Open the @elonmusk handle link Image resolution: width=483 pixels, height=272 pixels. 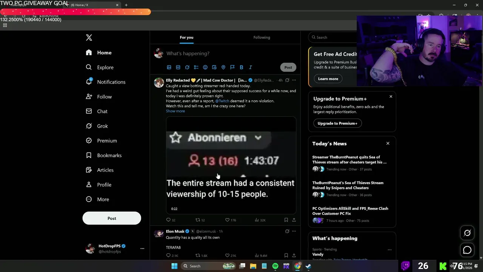point(206,231)
